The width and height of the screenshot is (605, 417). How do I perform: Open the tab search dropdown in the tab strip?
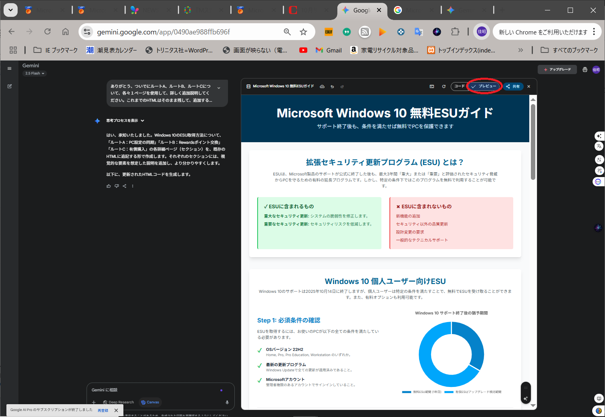(10, 10)
